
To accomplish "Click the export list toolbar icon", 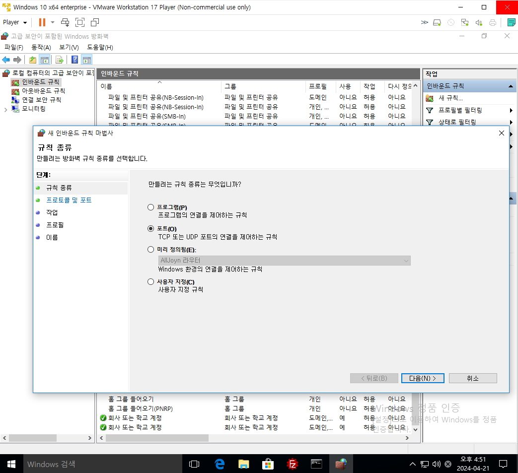I will click(x=60, y=60).
